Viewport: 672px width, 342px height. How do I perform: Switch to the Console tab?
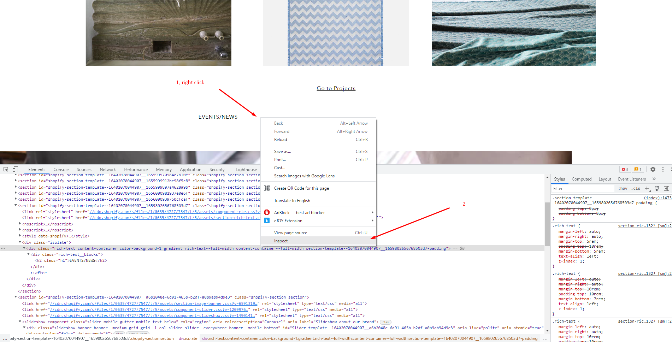click(61, 170)
